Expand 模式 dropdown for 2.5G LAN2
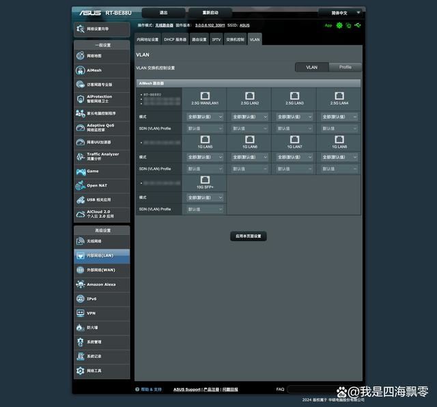Screen dimensions: 437x407 (249, 117)
